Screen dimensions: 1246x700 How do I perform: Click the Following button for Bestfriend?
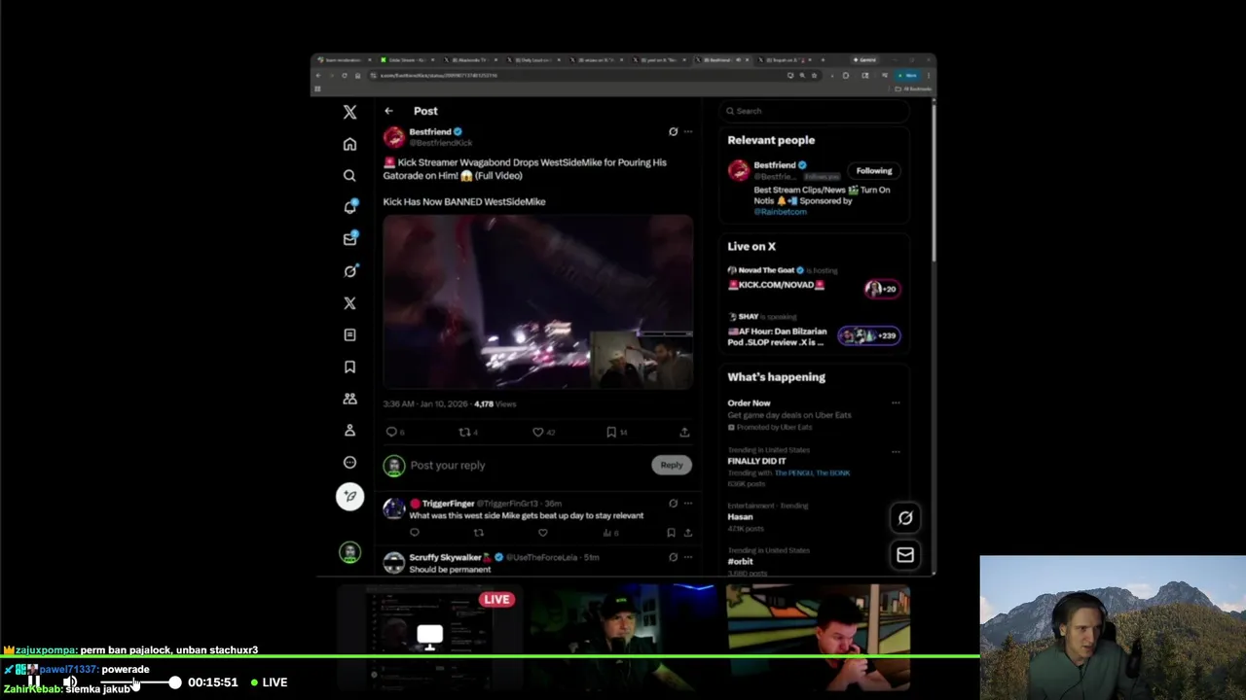click(874, 170)
